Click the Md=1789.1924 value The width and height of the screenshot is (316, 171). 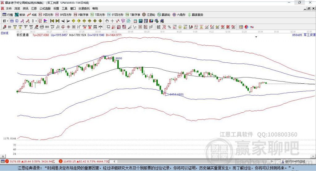(77, 35)
